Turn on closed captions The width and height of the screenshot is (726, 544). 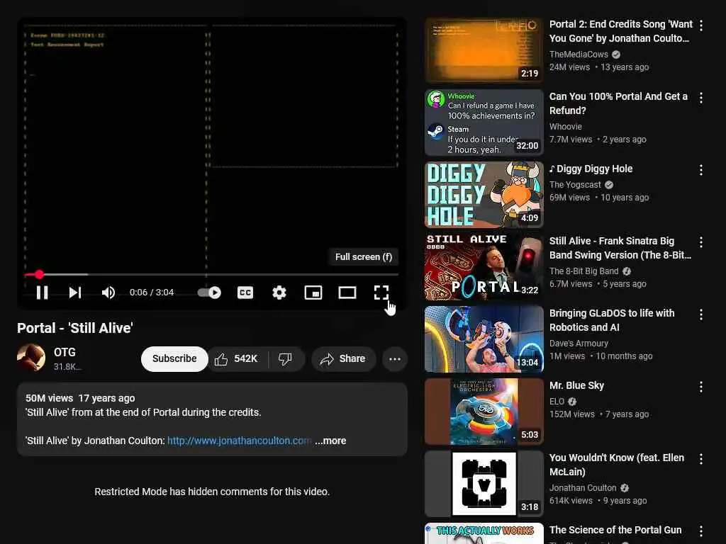[245, 293]
